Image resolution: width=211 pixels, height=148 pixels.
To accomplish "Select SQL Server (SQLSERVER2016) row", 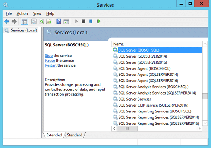I will coord(157,62).
